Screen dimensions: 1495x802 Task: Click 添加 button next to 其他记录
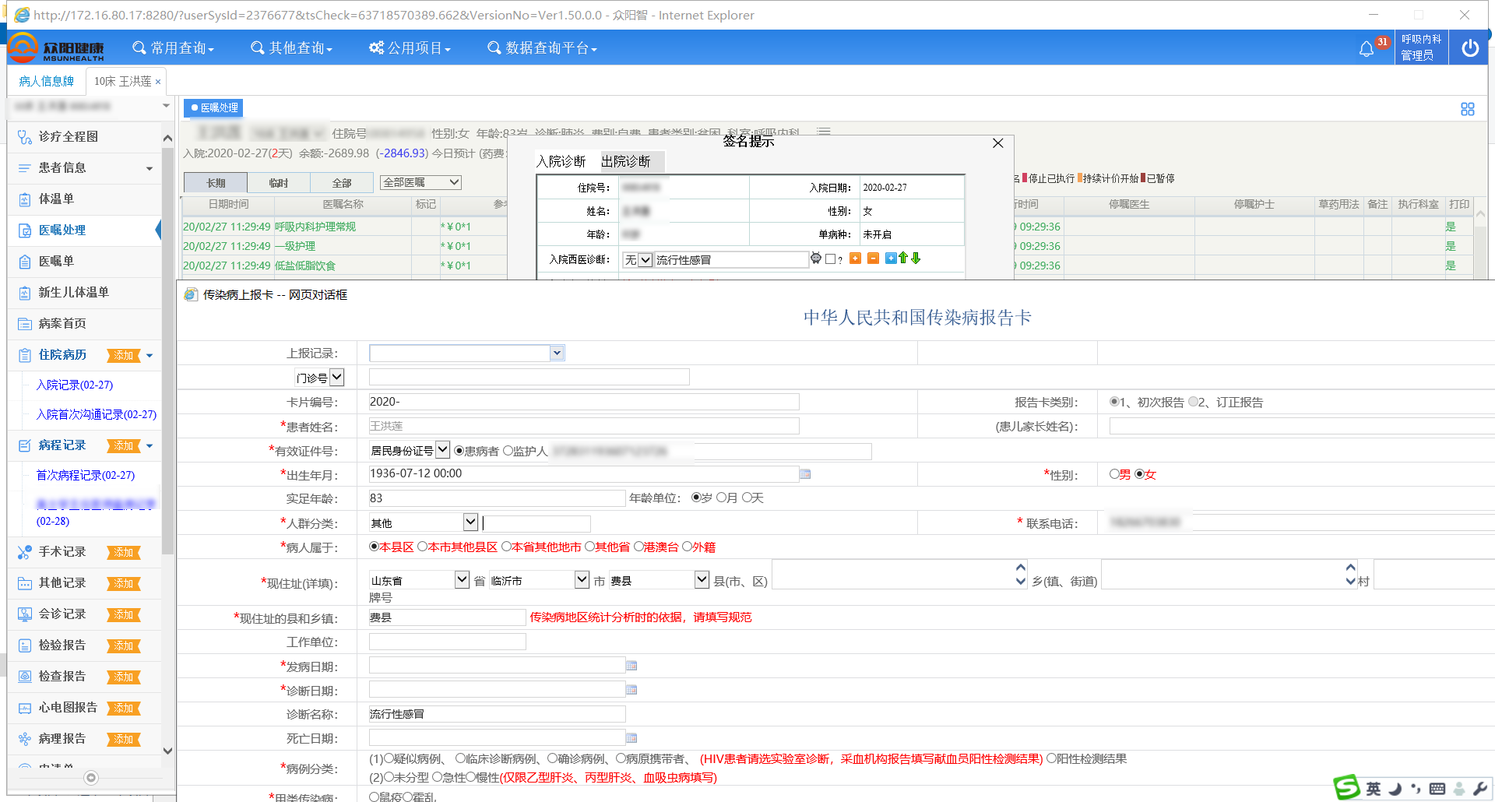[123, 583]
